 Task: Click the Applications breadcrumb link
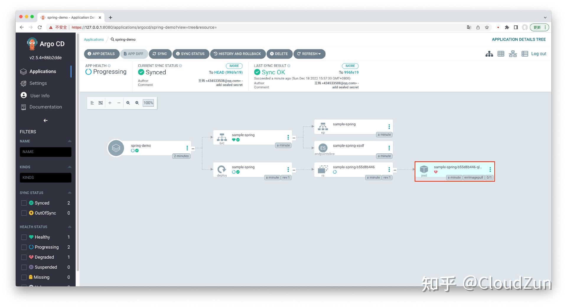coord(94,39)
